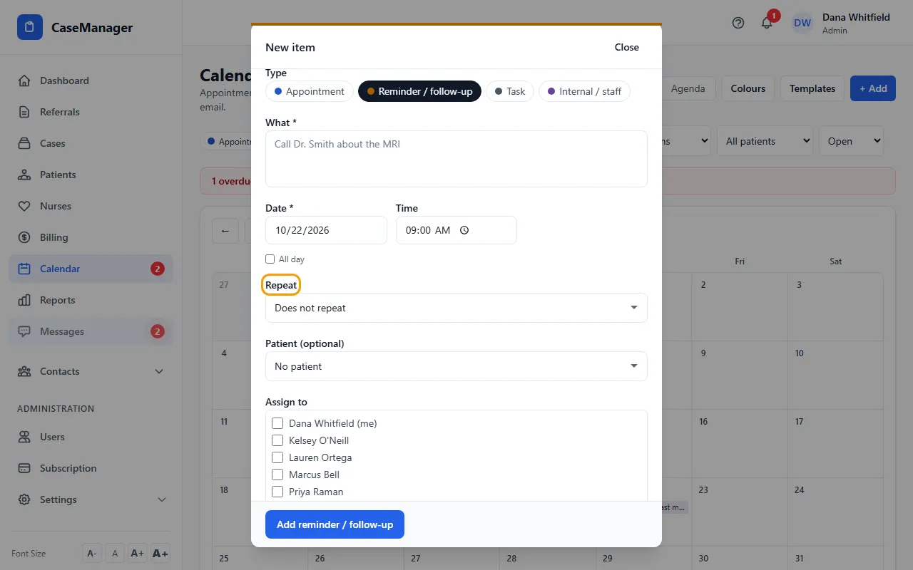
Task: Check Priya Raman assignee box
Action: tap(277, 492)
